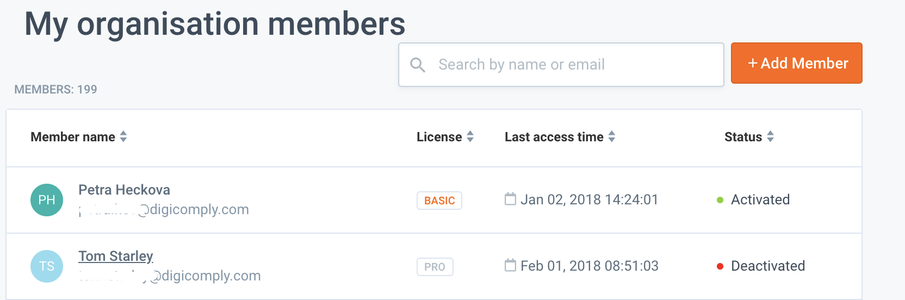
Task: Select Tom Starley's digicomply.com email
Action: click(x=170, y=276)
